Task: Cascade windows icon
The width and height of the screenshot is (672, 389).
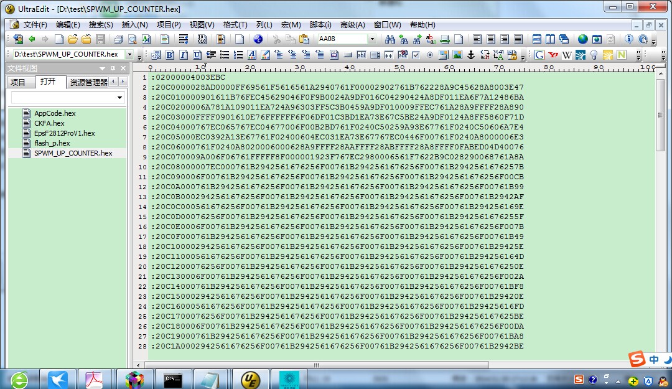Action: 564,39
